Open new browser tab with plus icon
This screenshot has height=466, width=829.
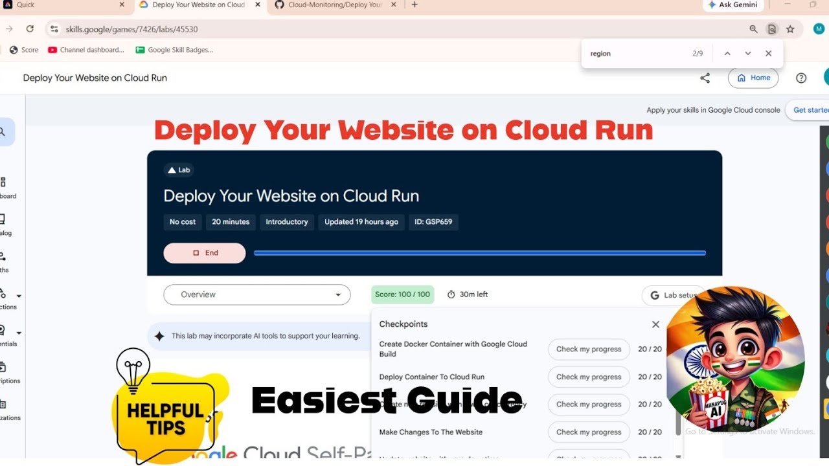tap(414, 5)
